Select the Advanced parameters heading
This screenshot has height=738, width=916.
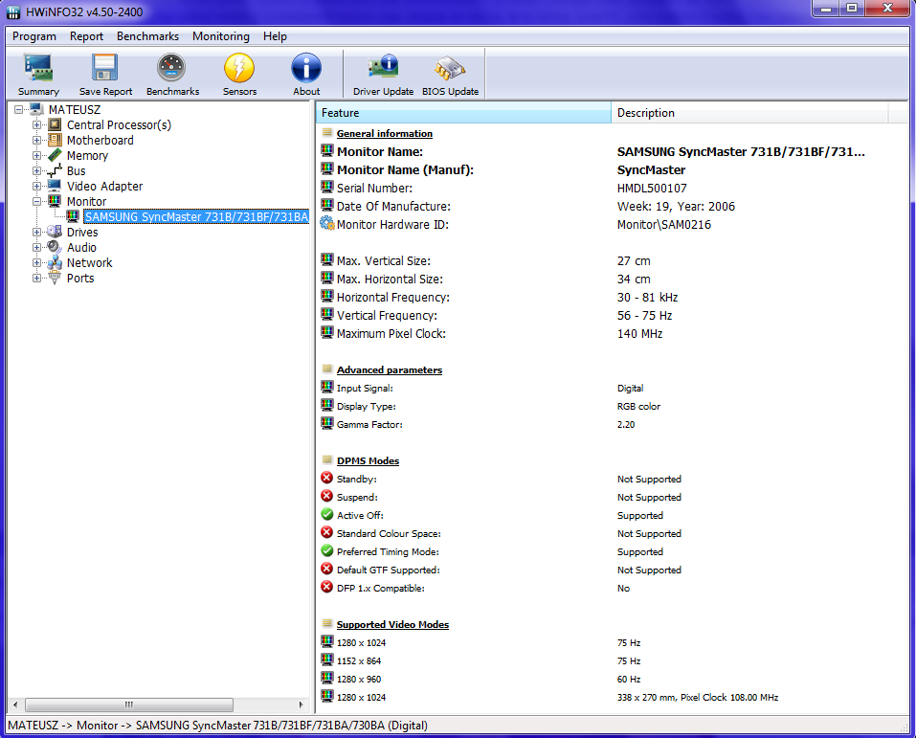[x=389, y=369]
